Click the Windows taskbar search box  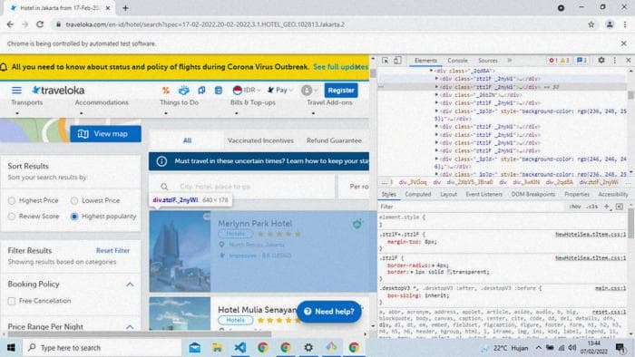102,347
